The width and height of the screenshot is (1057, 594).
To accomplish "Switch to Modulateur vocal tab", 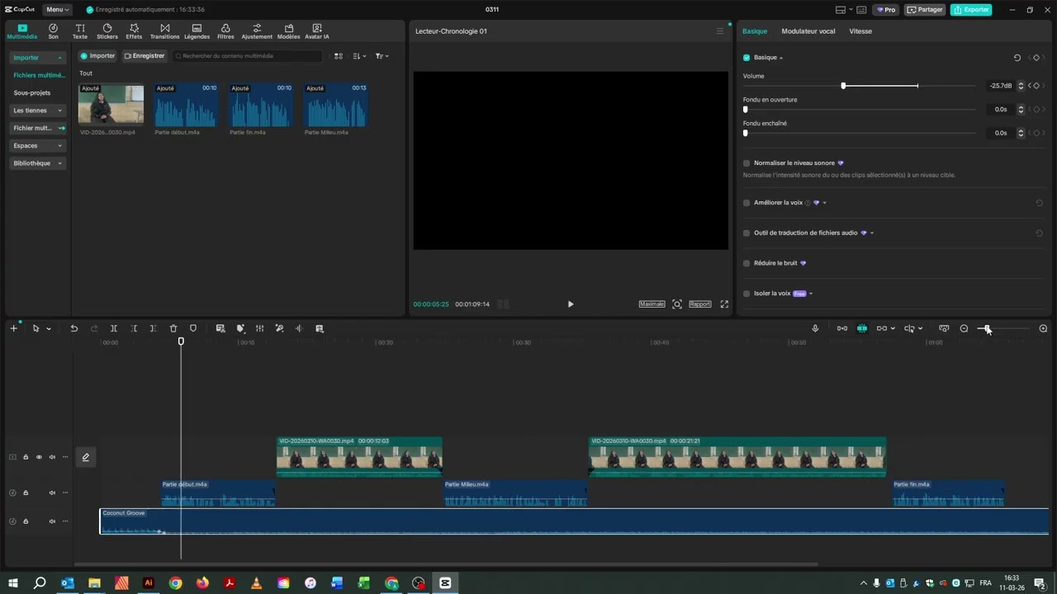I will (x=808, y=31).
